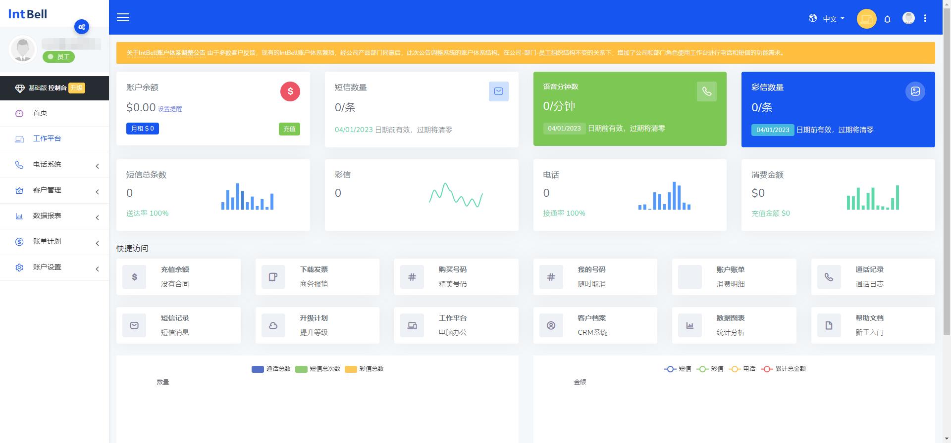Image resolution: width=951 pixels, height=443 pixels.
Task: Open the notification bell
Action: pyautogui.click(x=888, y=19)
